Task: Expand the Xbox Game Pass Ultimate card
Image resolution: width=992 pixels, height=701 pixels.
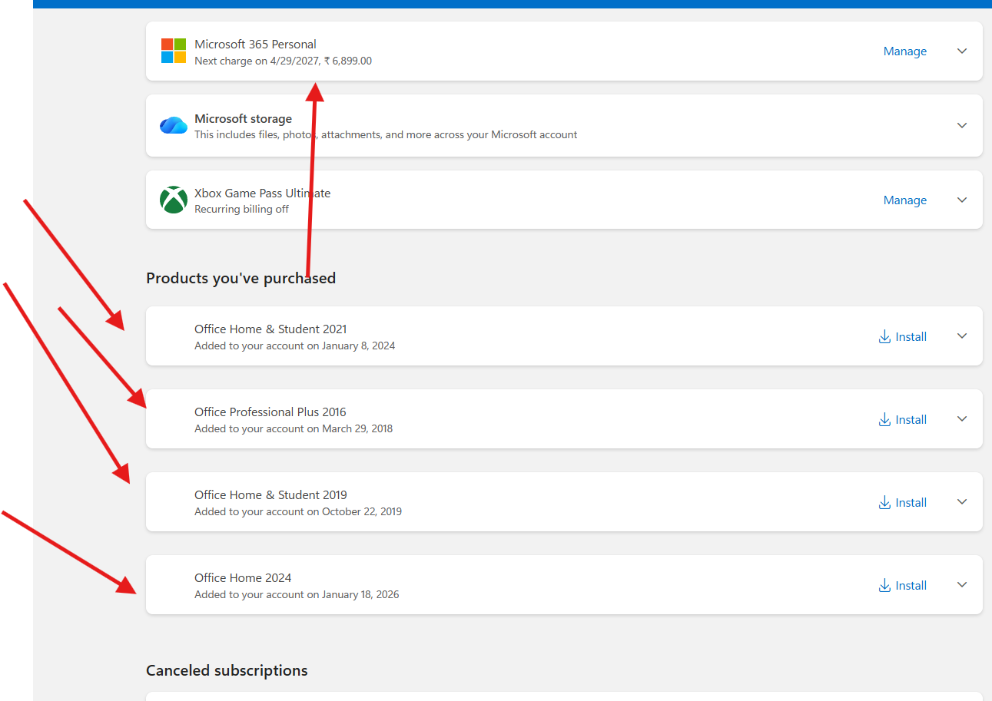Action: pyautogui.click(x=962, y=200)
